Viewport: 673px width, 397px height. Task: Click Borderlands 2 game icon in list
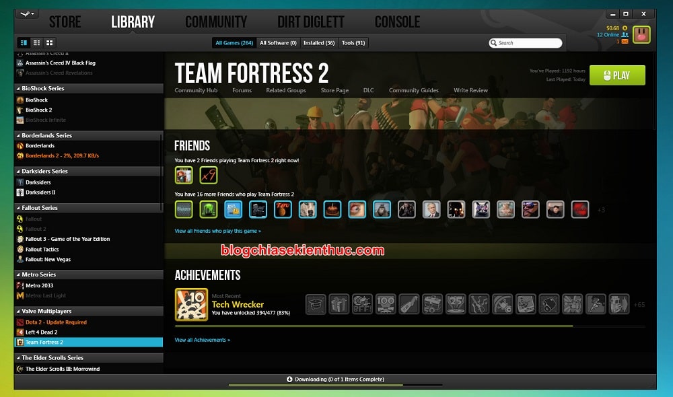[20, 156]
